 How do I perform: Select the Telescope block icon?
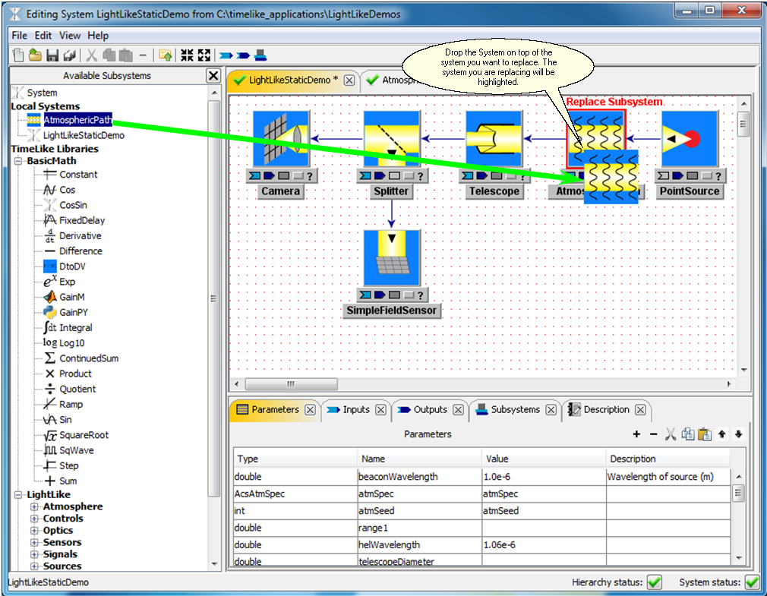click(x=494, y=139)
